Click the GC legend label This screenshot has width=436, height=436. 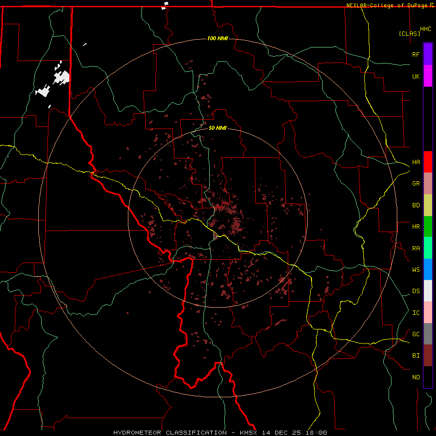[416, 334]
